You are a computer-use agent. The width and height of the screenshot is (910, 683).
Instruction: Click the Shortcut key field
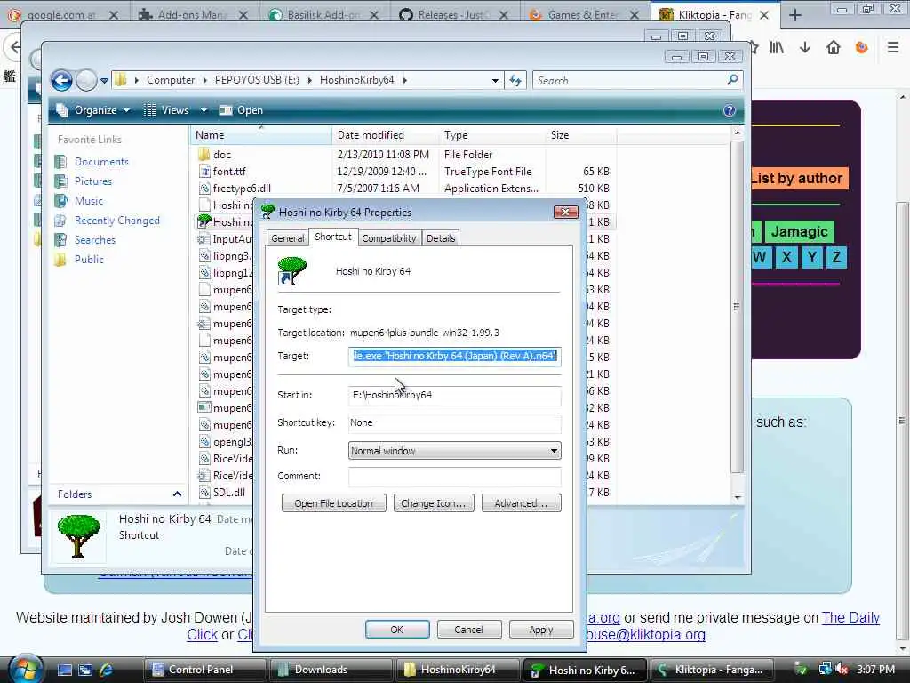(454, 422)
